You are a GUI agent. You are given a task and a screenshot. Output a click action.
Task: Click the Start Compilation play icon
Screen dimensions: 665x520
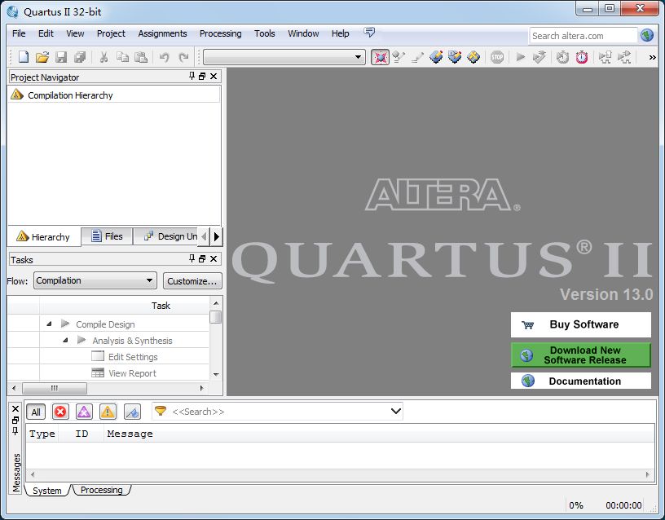521,57
